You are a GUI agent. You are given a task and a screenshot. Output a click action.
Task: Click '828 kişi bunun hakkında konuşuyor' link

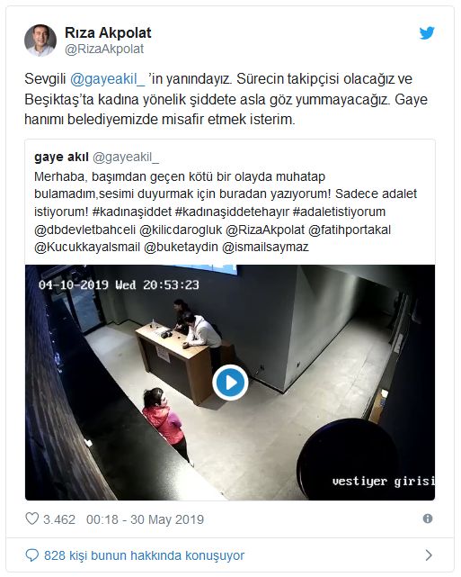[x=144, y=555]
